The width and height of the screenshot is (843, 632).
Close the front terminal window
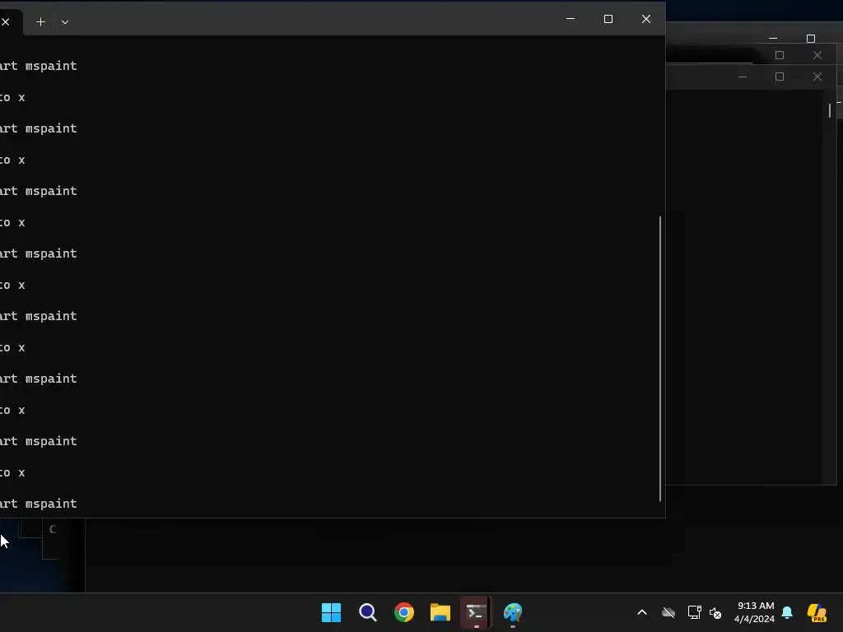(646, 19)
